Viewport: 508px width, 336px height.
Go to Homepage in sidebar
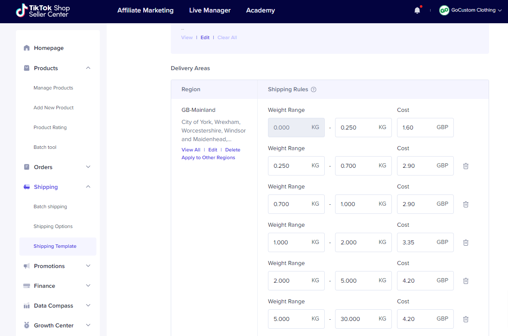pos(49,48)
